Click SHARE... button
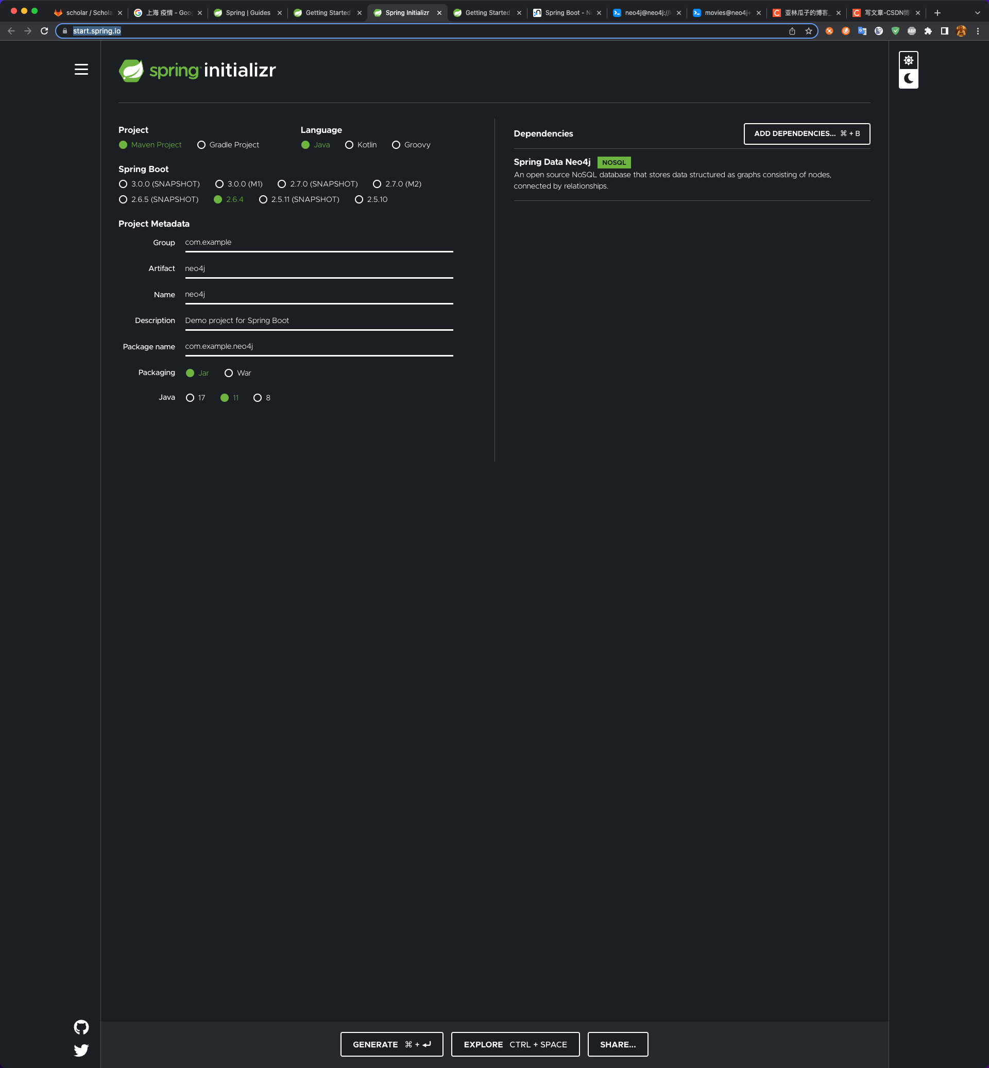Image resolution: width=989 pixels, height=1068 pixels. 618,1044
